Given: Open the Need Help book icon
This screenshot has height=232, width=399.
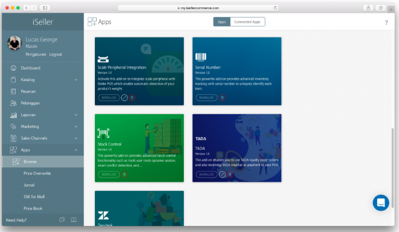Looking at the screenshot, I should pos(74,220).
